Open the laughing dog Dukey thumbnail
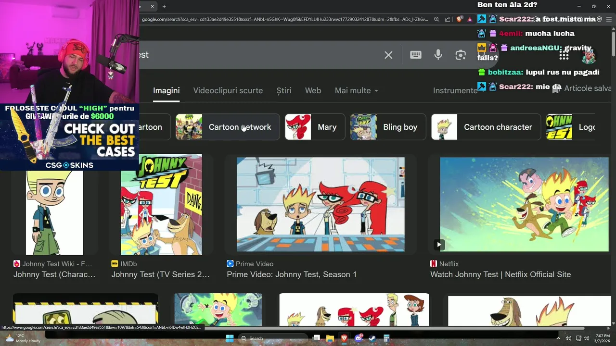616x346 pixels. (529, 310)
